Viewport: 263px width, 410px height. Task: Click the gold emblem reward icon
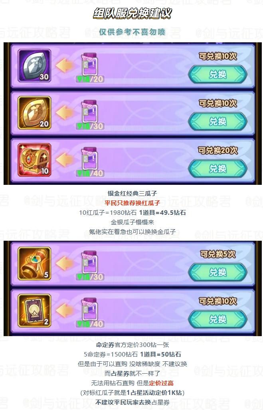pyautogui.click(x=34, y=113)
